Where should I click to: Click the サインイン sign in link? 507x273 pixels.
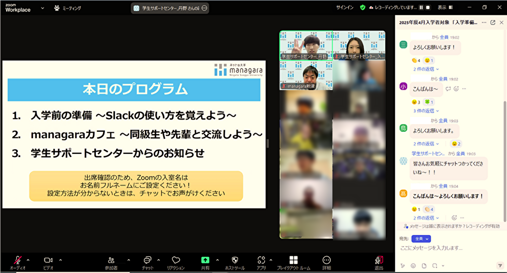point(345,8)
